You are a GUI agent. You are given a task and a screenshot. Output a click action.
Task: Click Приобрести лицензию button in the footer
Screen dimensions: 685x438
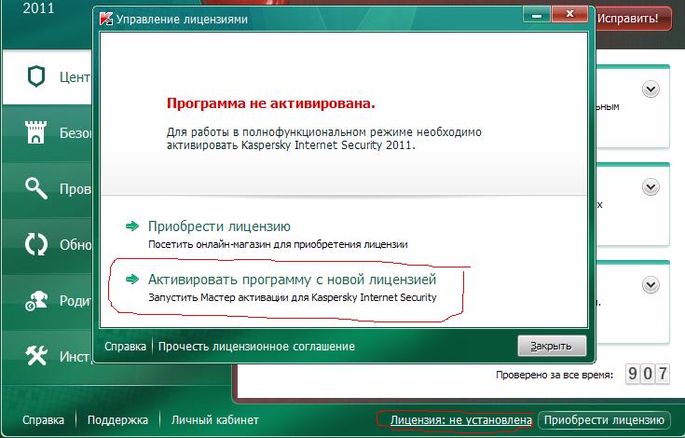click(604, 420)
